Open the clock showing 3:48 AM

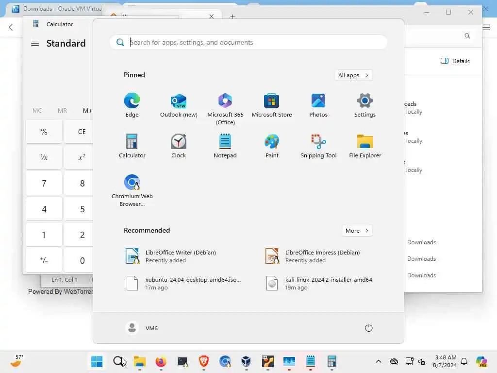[x=445, y=361]
